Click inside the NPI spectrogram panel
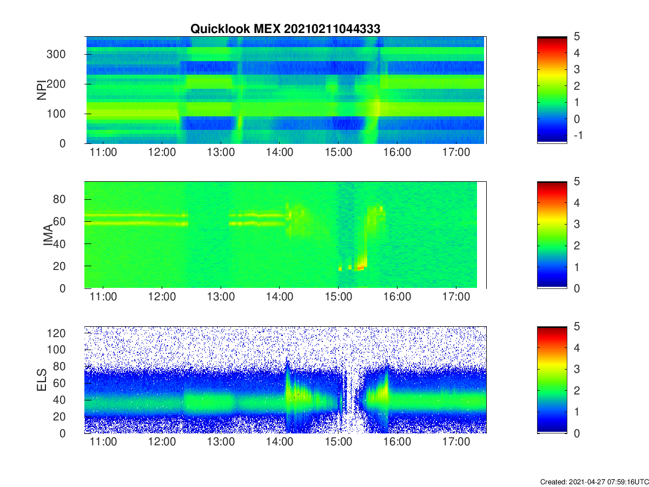 click(x=285, y=90)
